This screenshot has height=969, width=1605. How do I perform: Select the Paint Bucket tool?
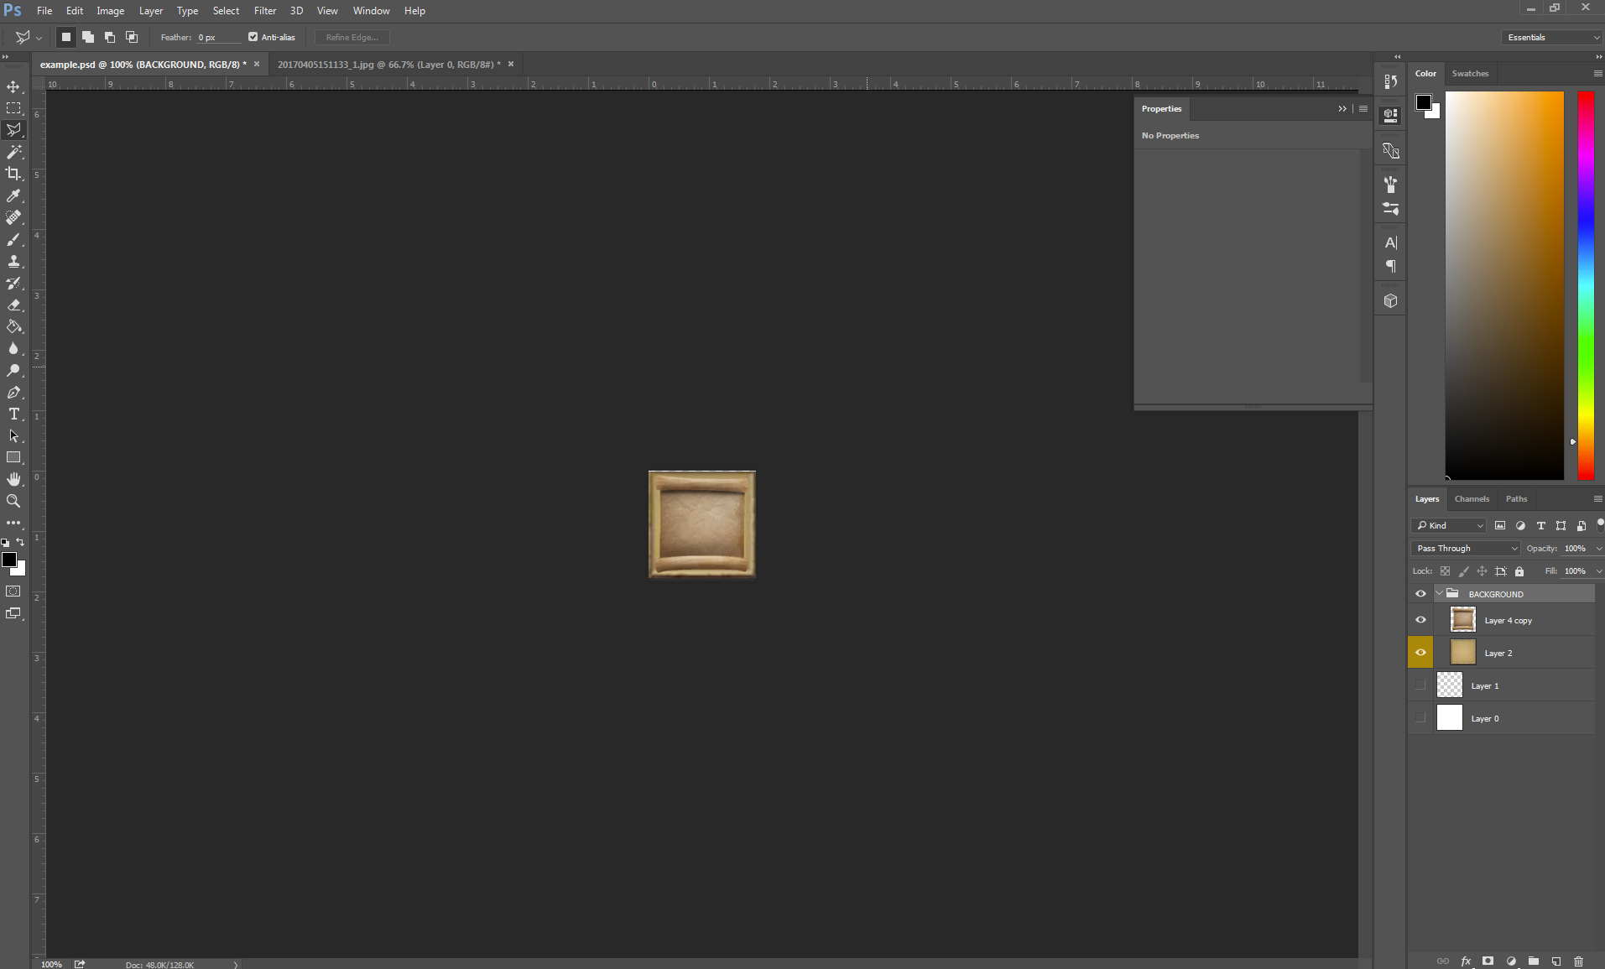click(13, 327)
